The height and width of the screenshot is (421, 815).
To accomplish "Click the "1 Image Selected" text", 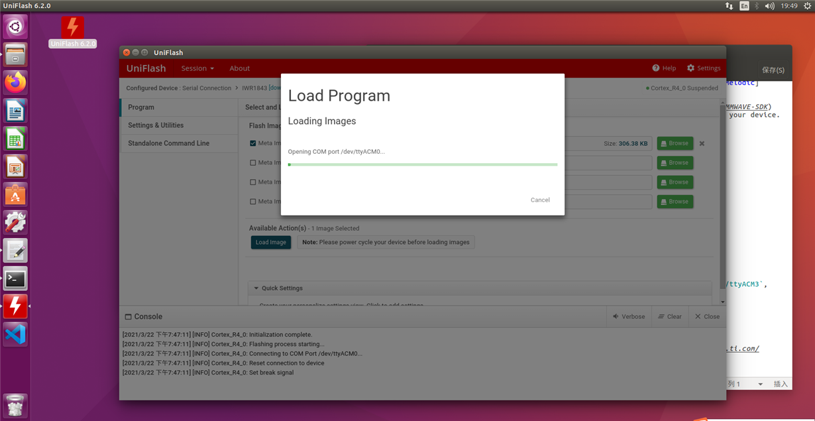I will pyautogui.click(x=336, y=229).
